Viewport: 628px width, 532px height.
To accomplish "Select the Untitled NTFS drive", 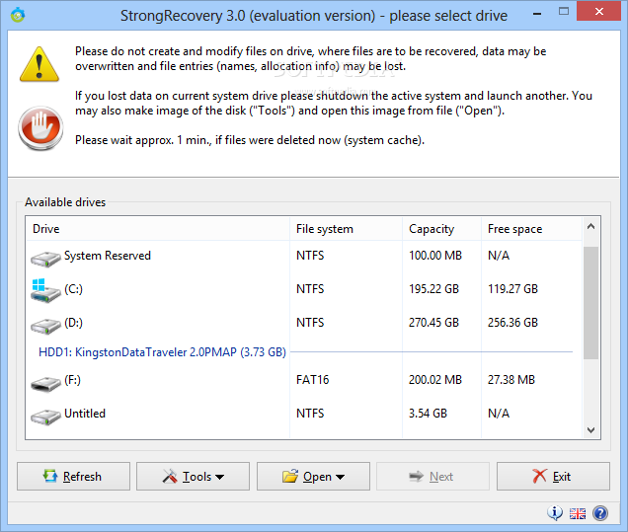I will coord(84,414).
